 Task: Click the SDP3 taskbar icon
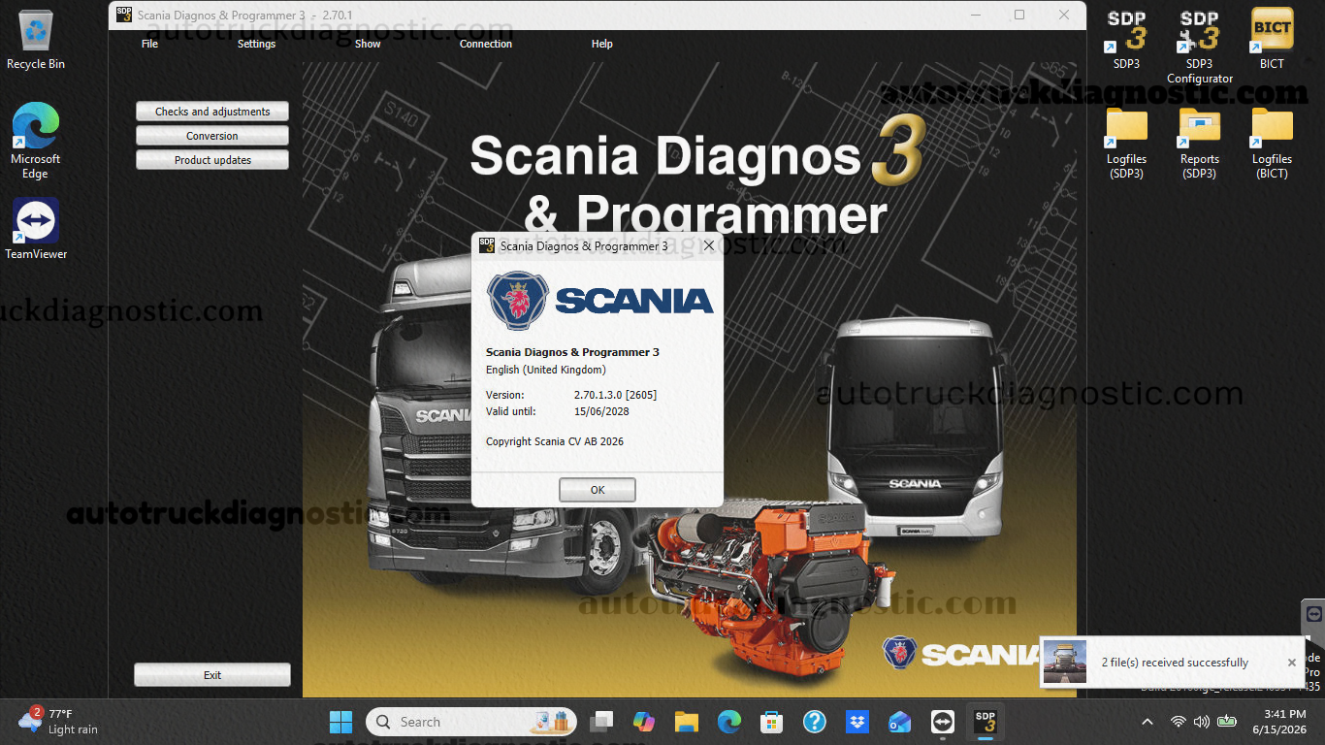[986, 722]
